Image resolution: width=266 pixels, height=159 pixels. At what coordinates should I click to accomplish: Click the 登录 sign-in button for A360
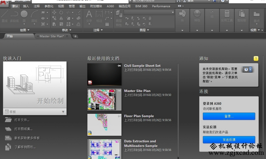(x=229, y=116)
